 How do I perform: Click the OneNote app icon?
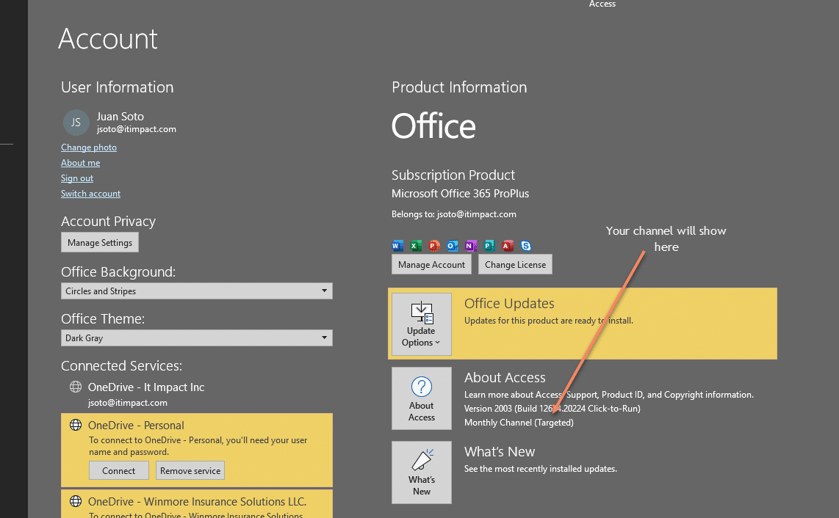pos(471,246)
